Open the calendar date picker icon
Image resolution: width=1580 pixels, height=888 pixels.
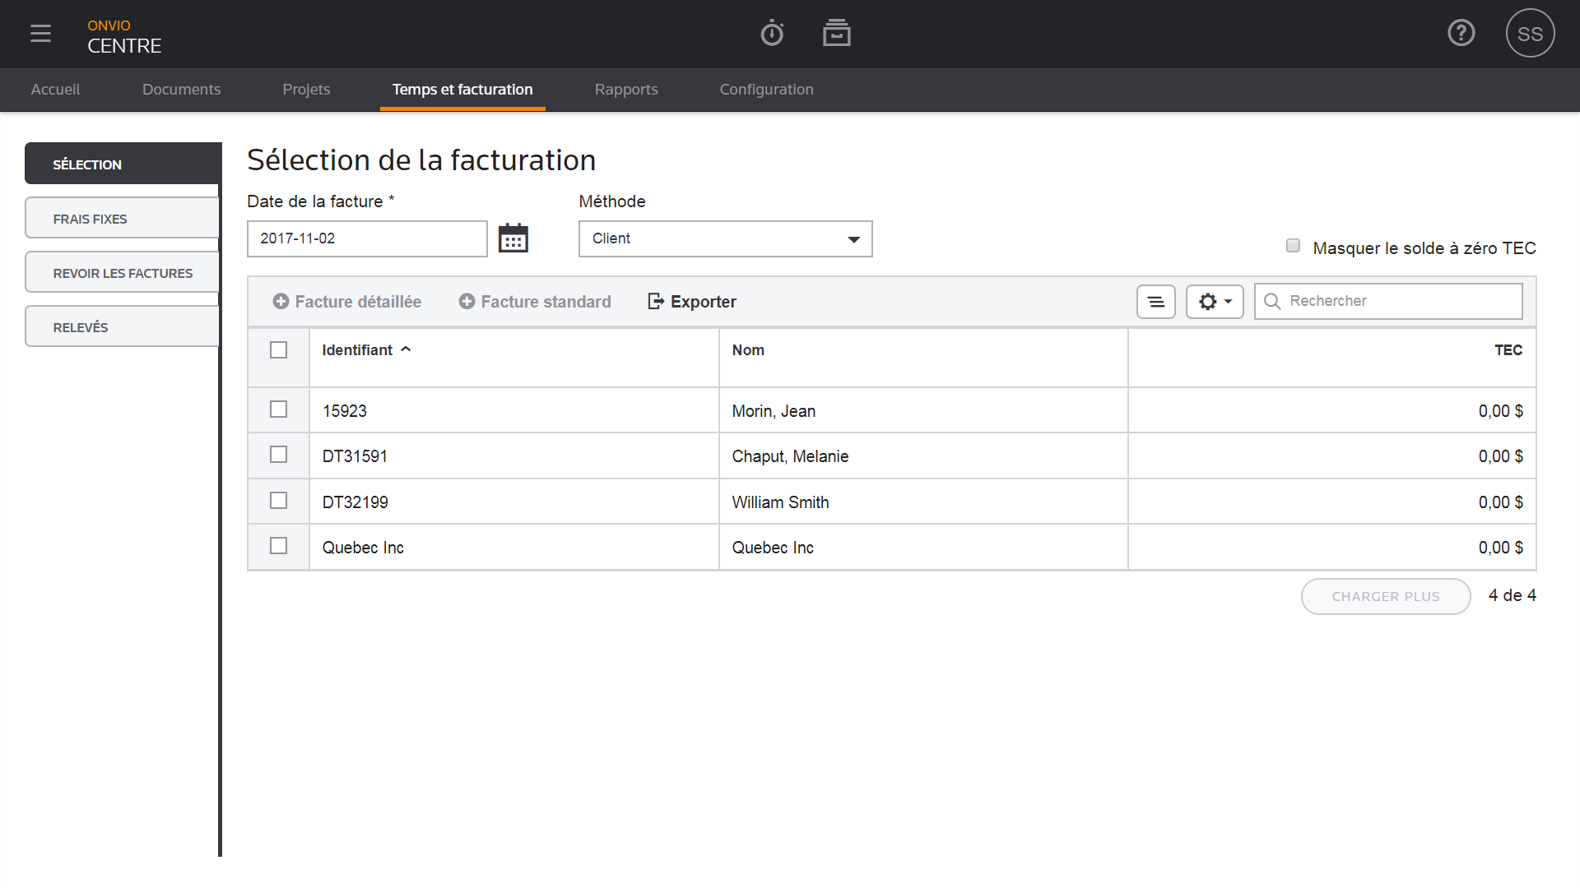(513, 238)
